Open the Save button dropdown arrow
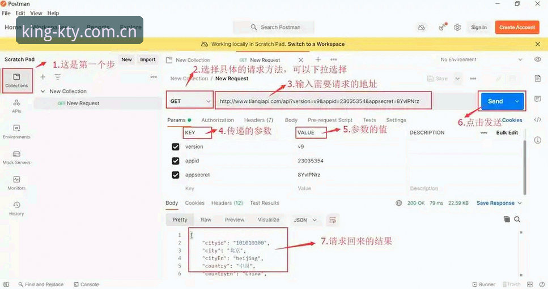This screenshot has height=289, width=548. pyautogui.click(x=457, y=79)
